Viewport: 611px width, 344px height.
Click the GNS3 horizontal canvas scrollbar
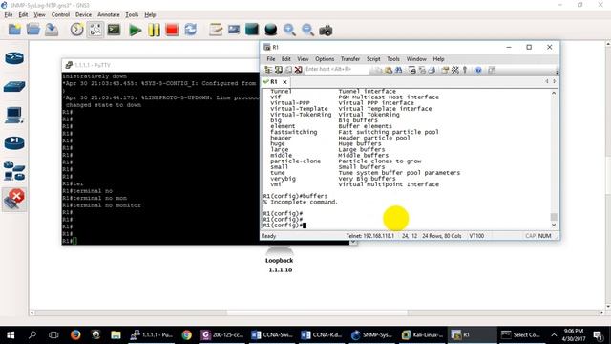(317, 312)
